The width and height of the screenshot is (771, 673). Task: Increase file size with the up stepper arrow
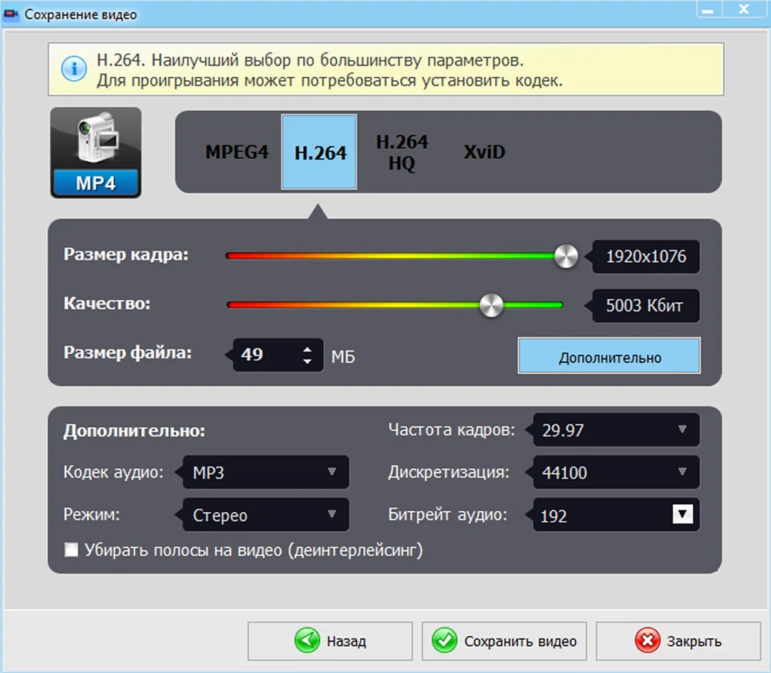coord(308,349)
